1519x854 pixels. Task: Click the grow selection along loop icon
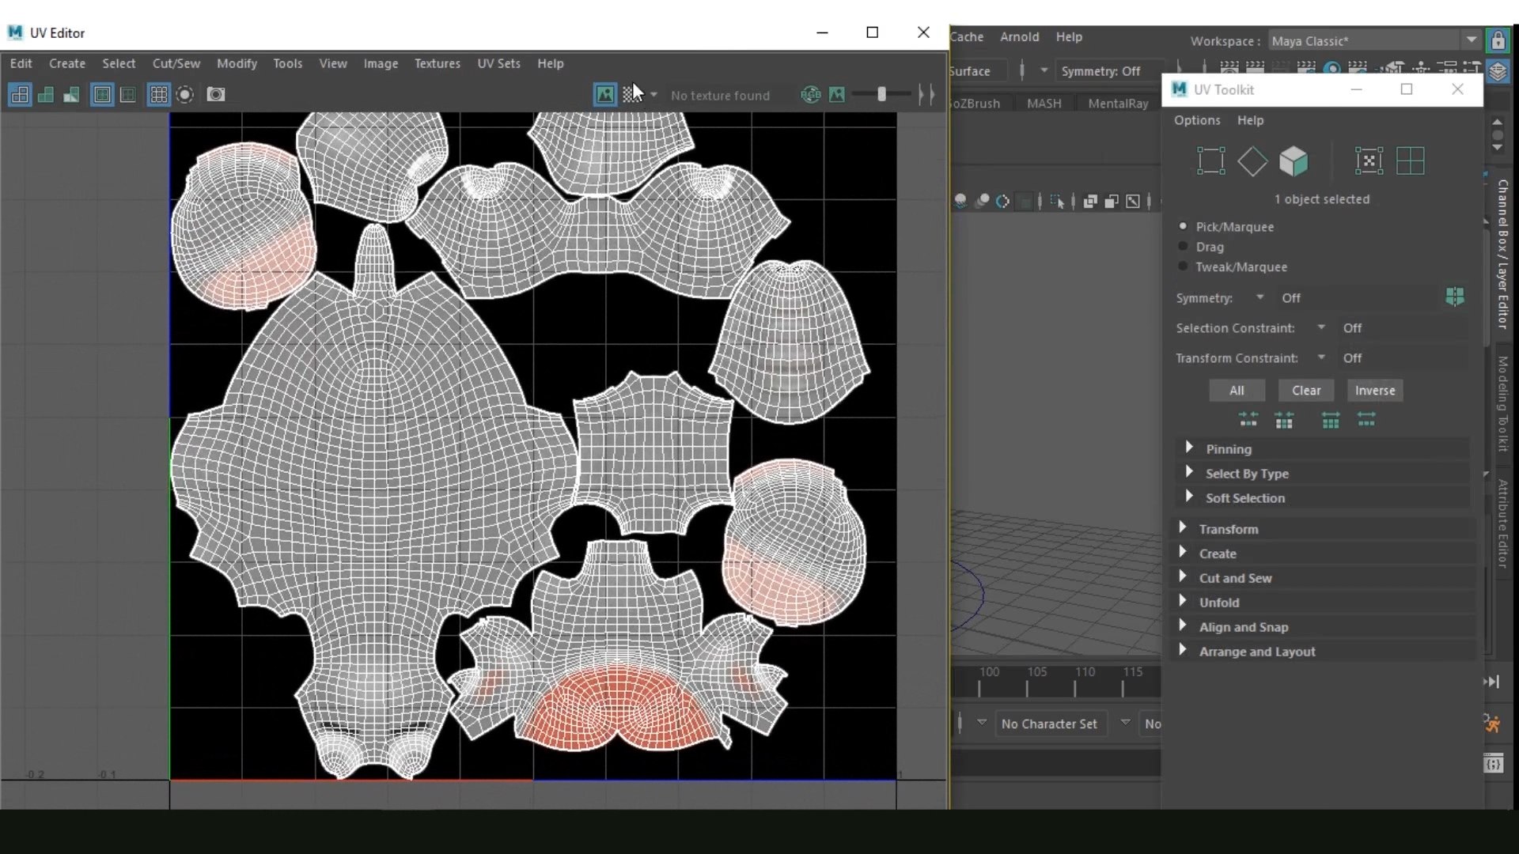point(1366,421)
